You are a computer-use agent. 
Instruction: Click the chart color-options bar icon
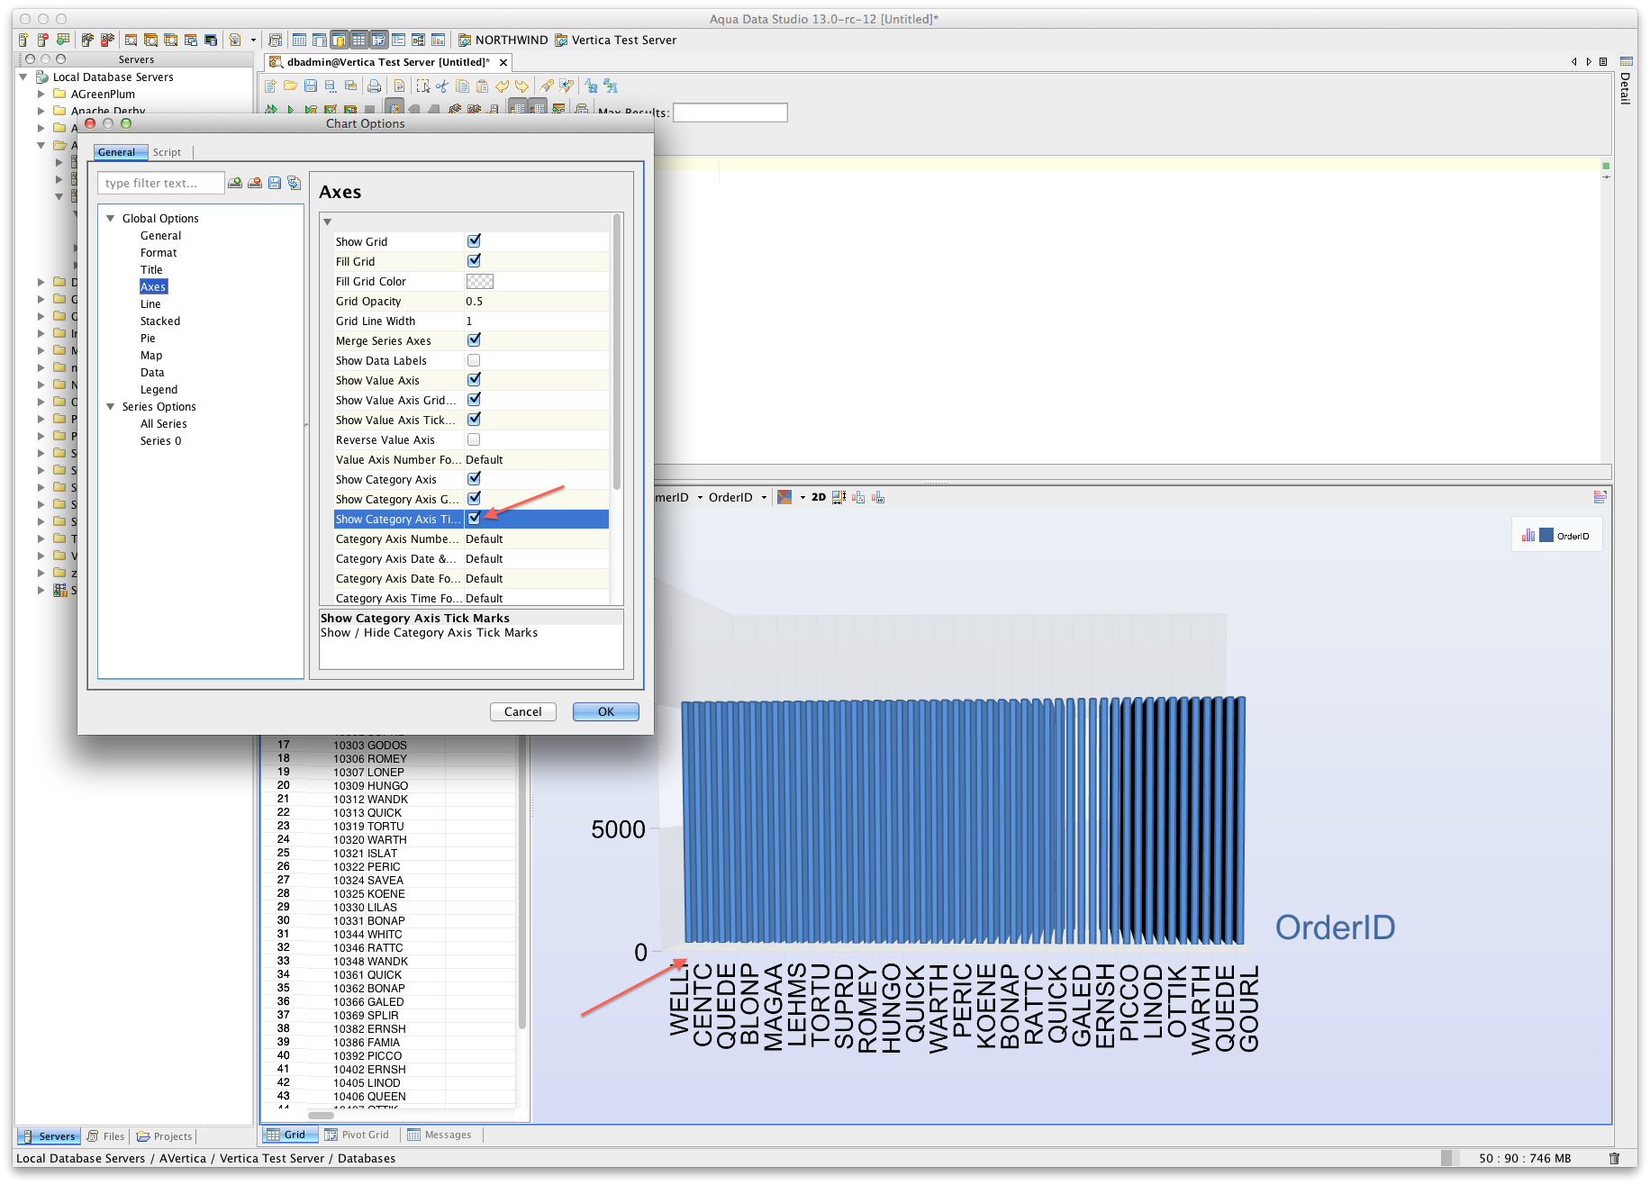(x=858, y=497)
